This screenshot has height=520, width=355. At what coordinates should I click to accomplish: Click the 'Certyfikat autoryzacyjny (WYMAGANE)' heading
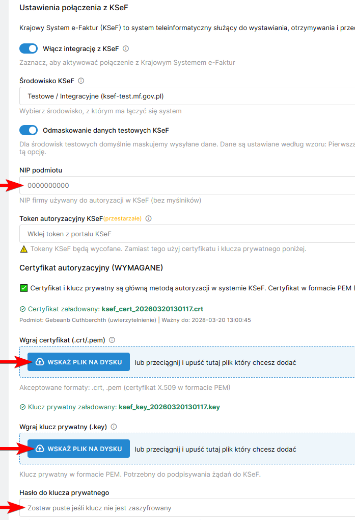click(91, 267)
